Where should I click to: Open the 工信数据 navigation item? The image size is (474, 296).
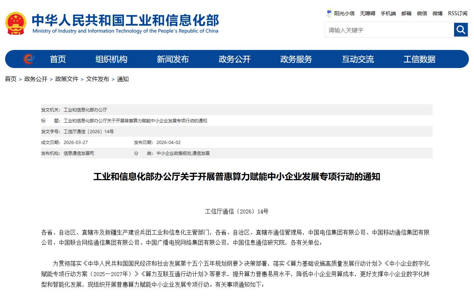[x=419, y=59]
